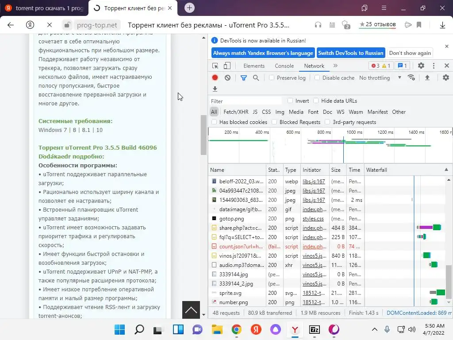Select the count.json failed request row
The height and width of the screenshot is (340, 453).
[326, 246]
